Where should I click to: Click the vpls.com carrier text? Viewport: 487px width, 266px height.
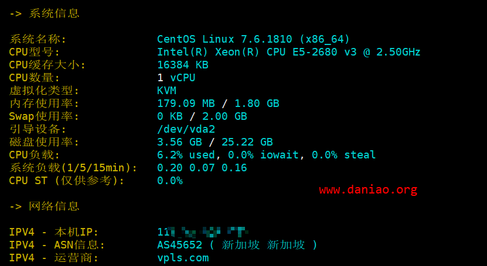183,258
